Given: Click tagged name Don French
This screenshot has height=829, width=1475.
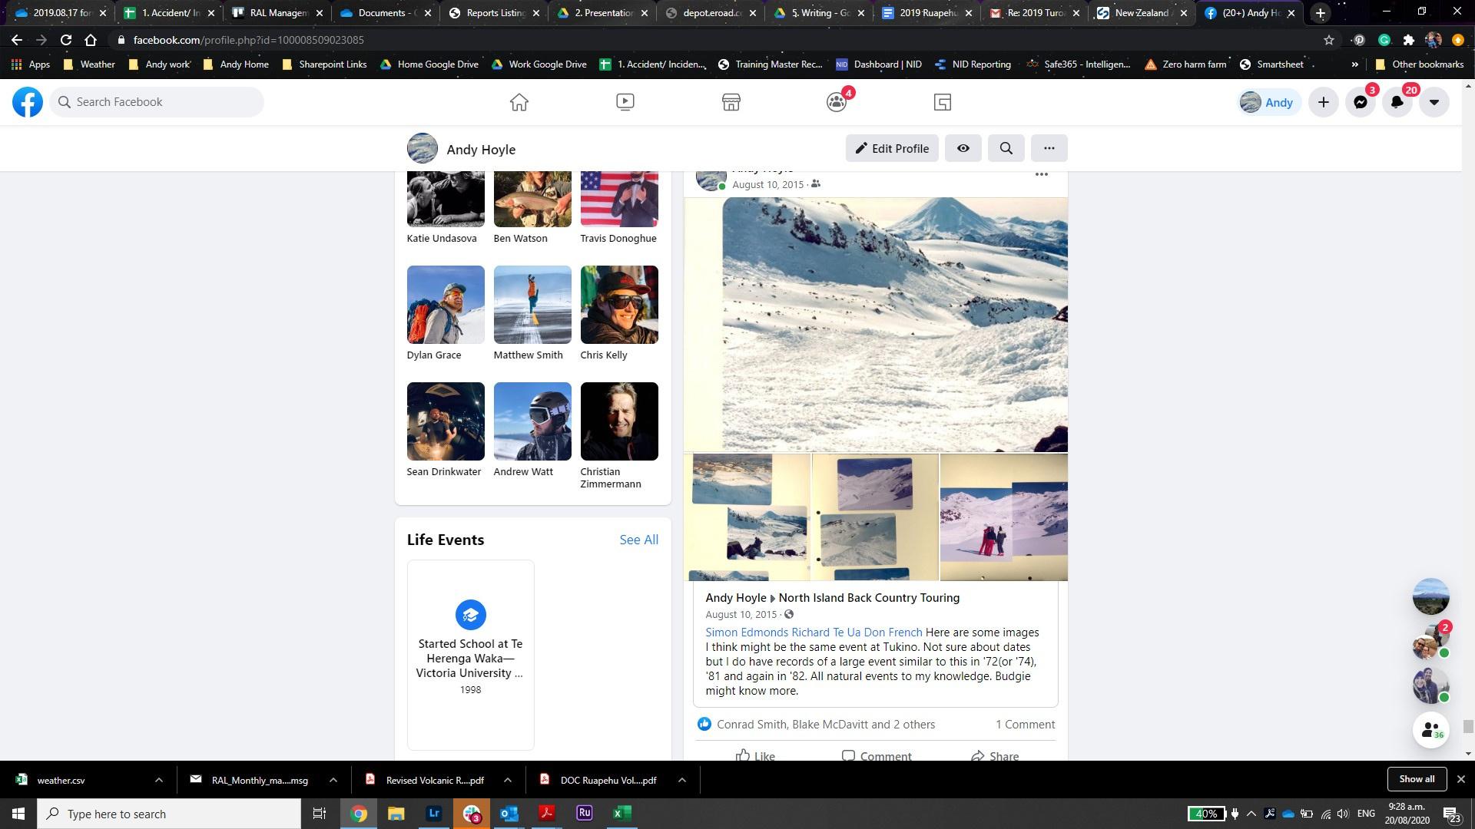Looking at the screenshot, I should click(x=893, y=632).
